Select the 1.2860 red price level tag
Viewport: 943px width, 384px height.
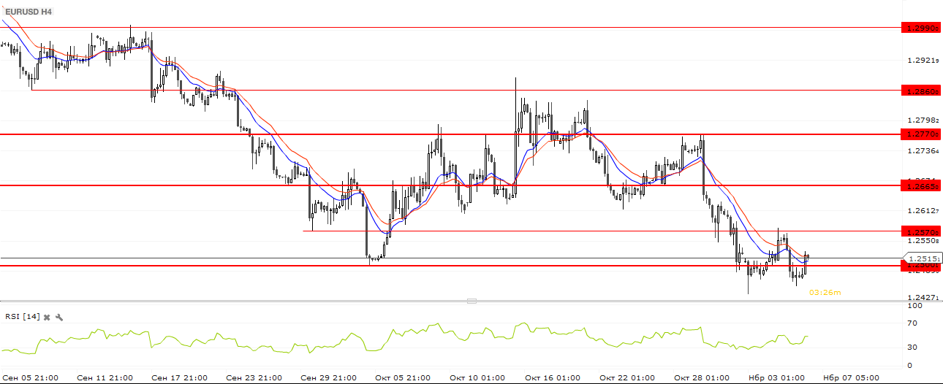pos(921,91)
